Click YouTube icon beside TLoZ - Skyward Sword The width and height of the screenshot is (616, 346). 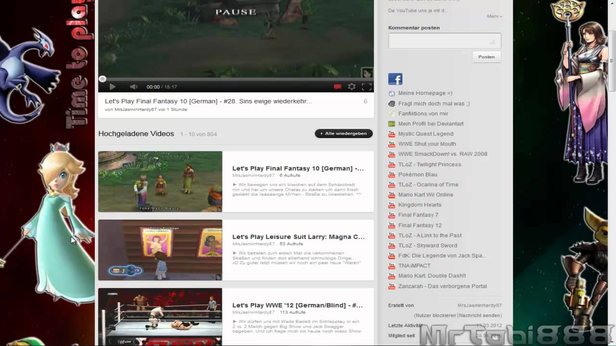point(392,246)
